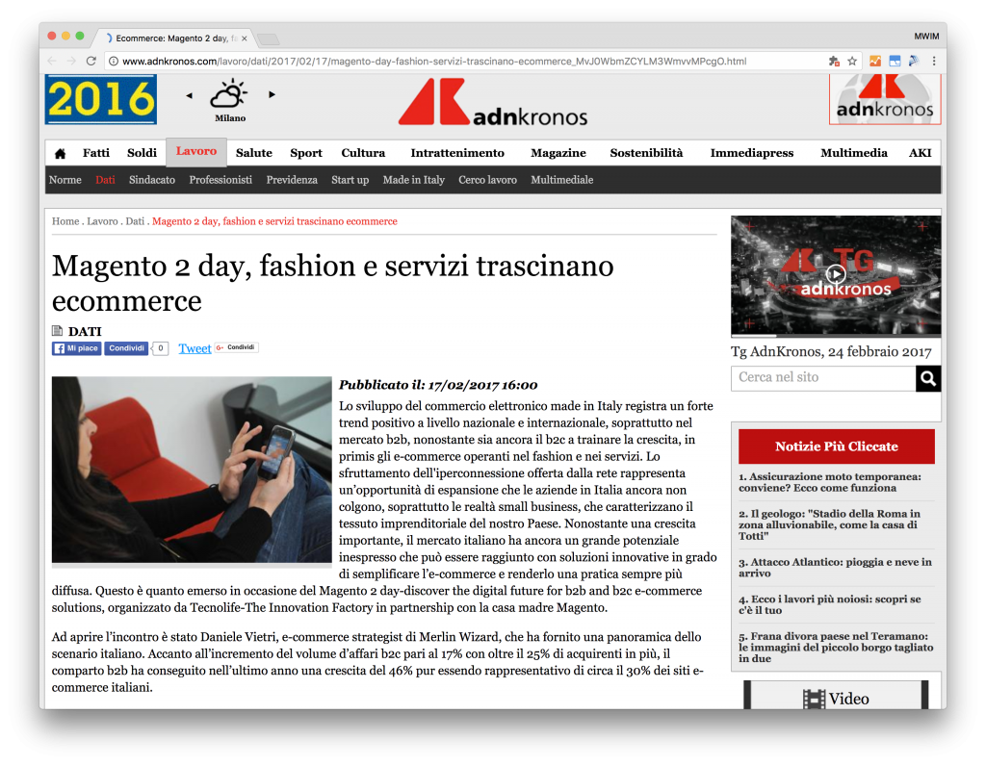
Task: Click the Tg AdnKronos, 24 febbraio 2017 caption
Action: 831,352
